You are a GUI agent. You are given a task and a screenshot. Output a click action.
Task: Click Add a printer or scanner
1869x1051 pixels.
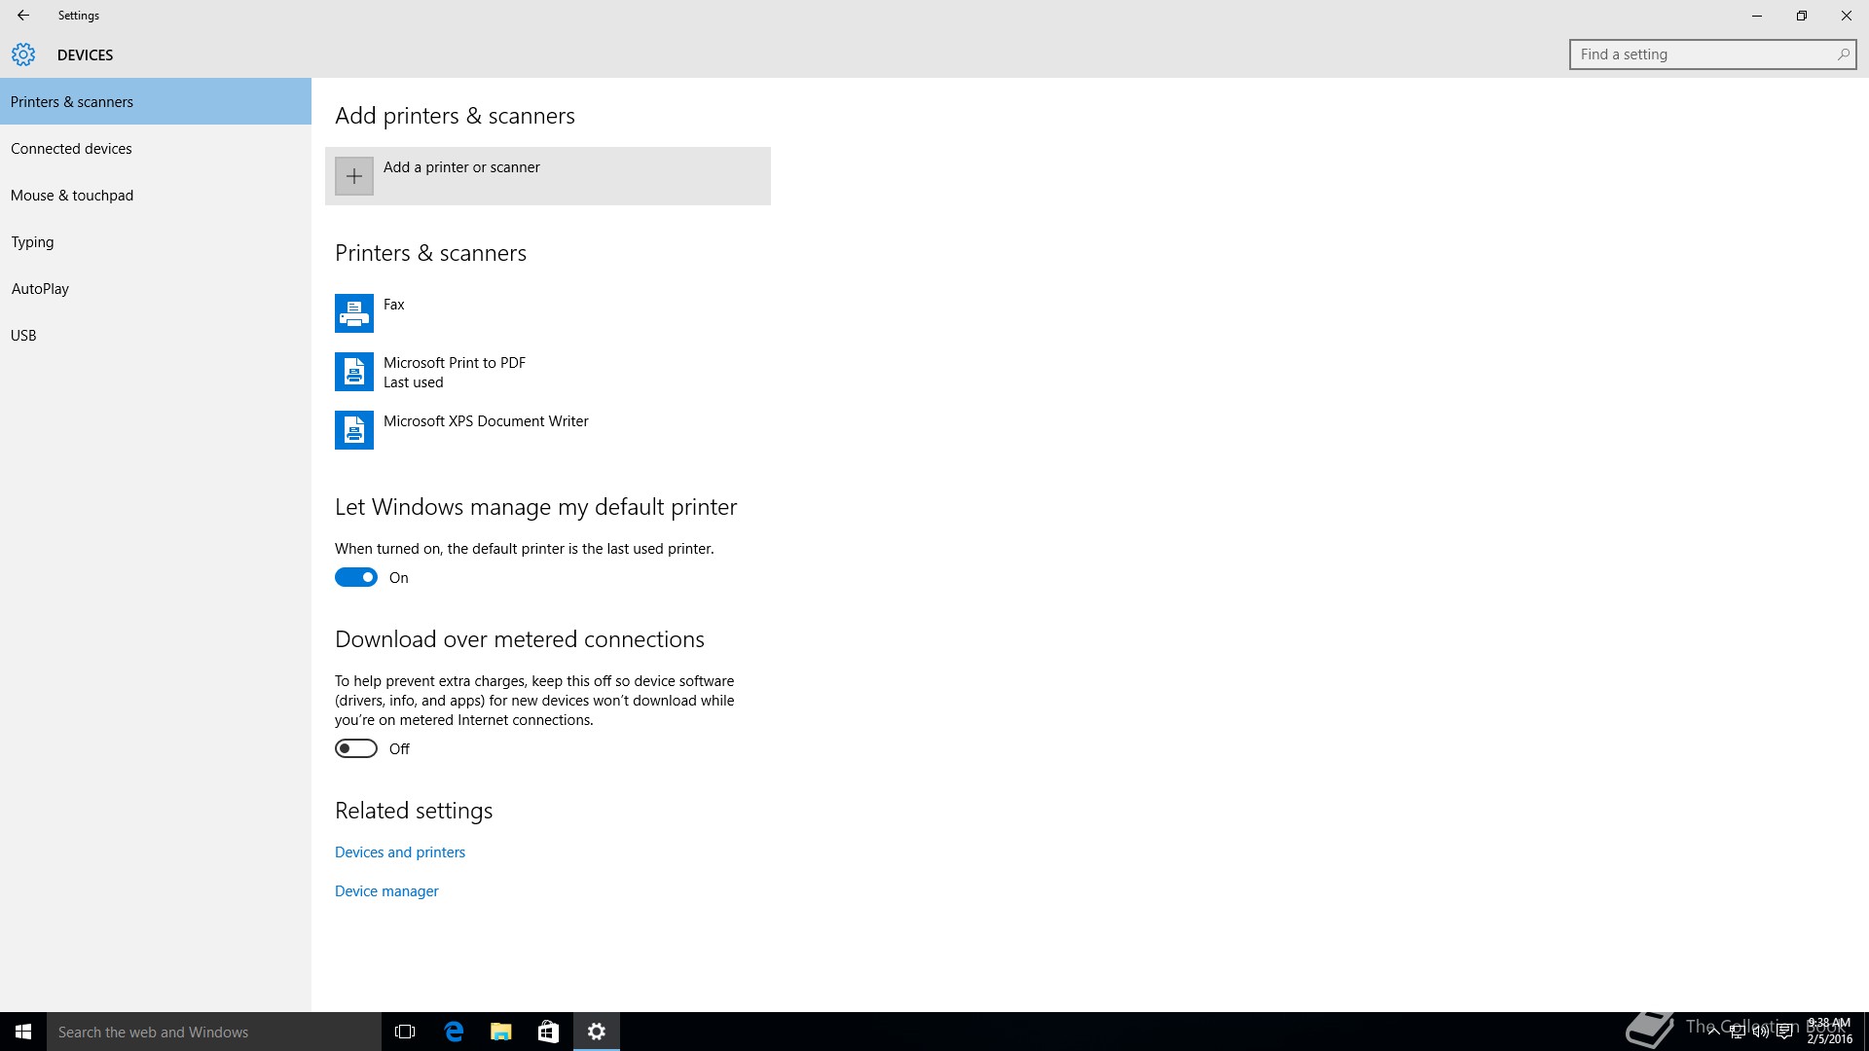pos(548,176)
